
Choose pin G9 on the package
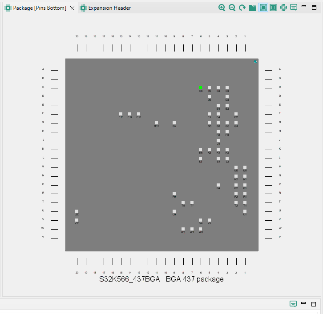(174, 123)
